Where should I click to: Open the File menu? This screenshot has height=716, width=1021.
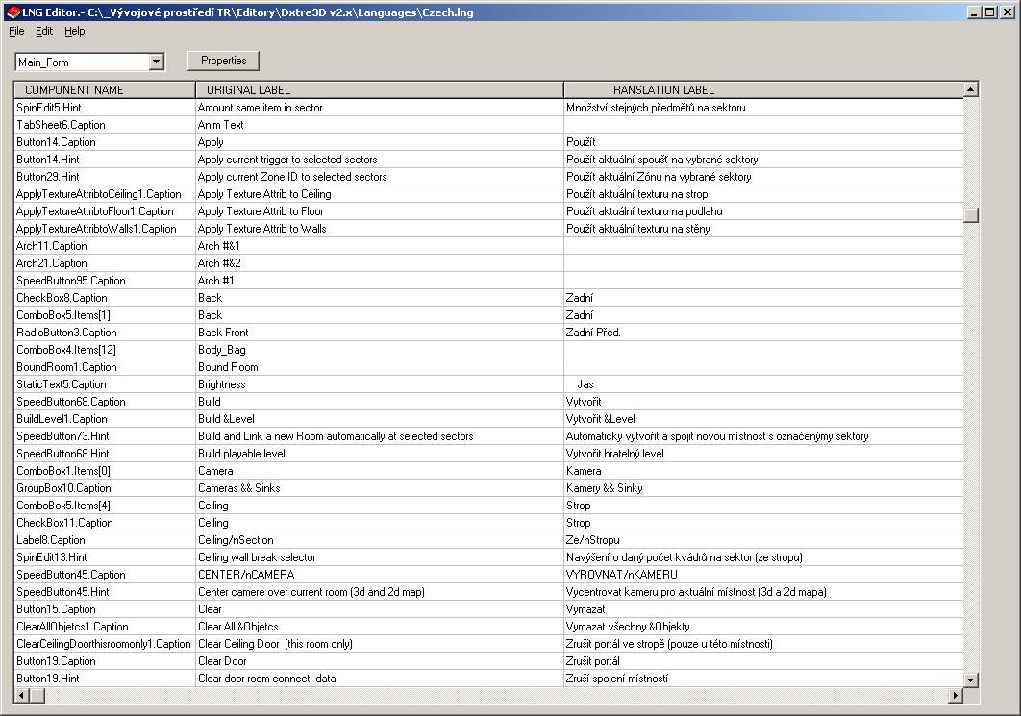(x=16, y=31)
